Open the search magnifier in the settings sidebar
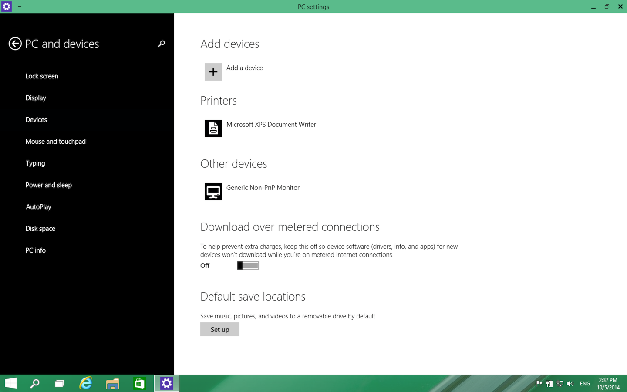 click(162, 44)
